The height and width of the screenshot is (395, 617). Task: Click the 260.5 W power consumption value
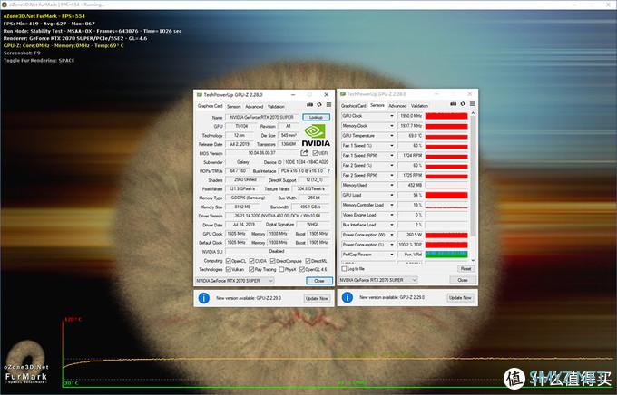point(410,235)
